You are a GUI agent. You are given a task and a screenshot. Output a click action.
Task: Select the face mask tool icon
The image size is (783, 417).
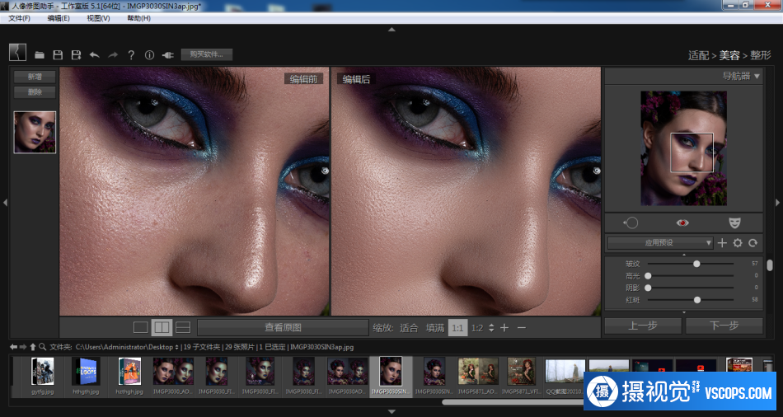click(734, 223)
